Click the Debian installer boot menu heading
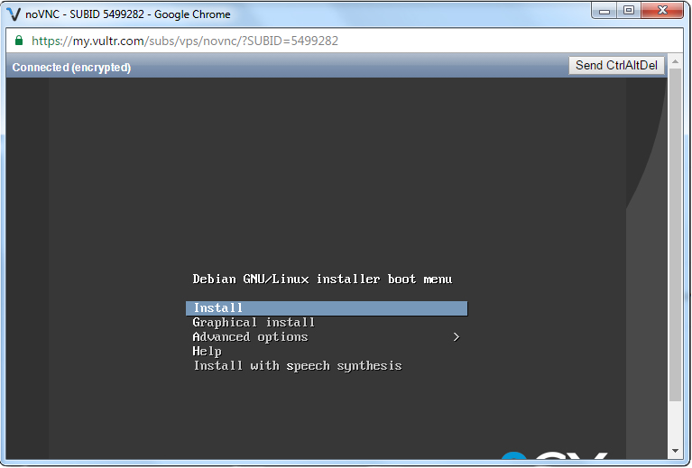This screenshot has height=468, width=692. pyautogui.click(x=322, y=280)
